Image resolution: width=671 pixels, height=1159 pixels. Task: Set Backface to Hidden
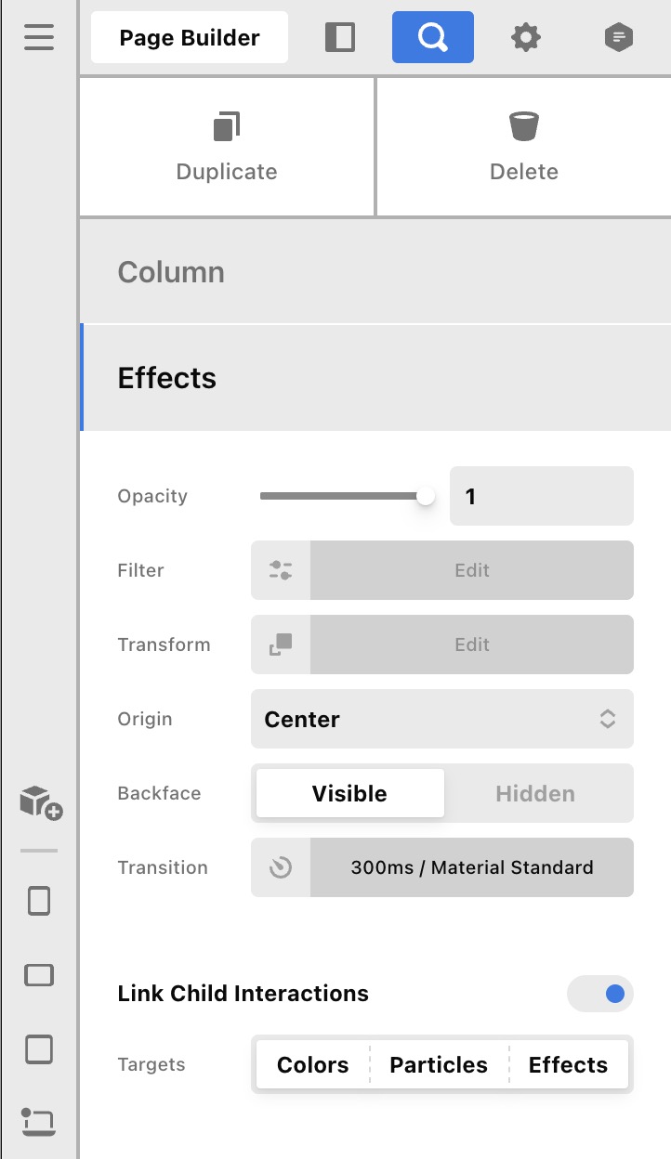click(x=535, y=793)
